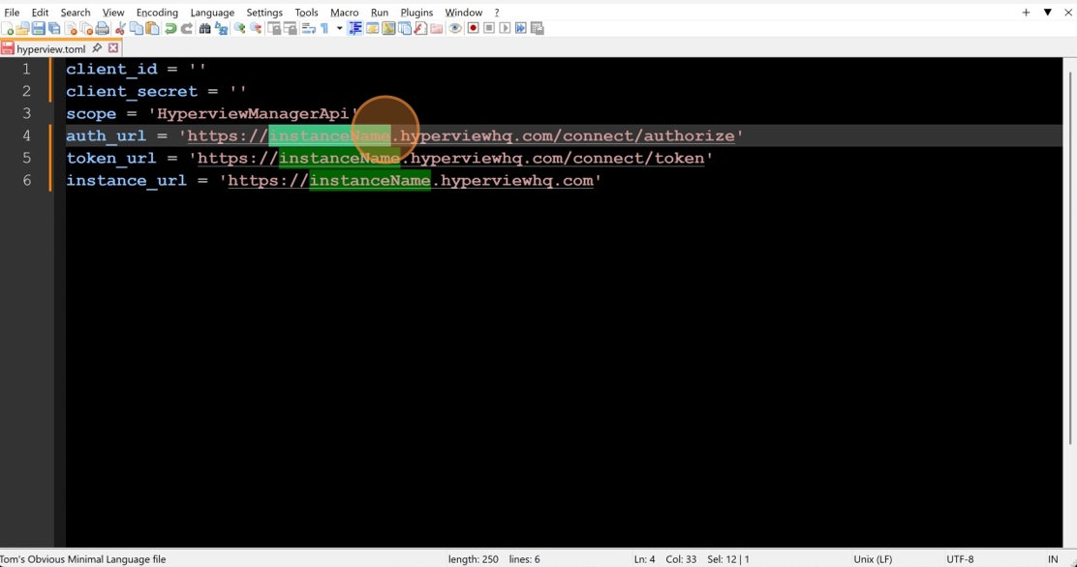Click the Redo arrow icon
1077x567 pixels.
pos(187,29)
